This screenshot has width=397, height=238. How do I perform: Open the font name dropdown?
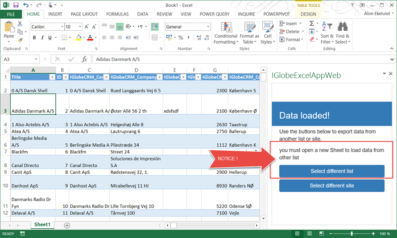[x=62, y=27]
